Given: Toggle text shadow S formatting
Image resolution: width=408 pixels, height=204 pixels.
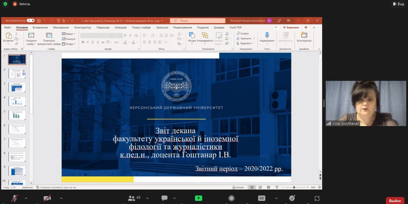Looking at the screenshot, I should pos(98,42).
